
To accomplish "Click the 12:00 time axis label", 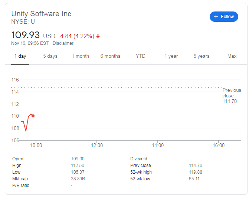I will click(97, 146).
